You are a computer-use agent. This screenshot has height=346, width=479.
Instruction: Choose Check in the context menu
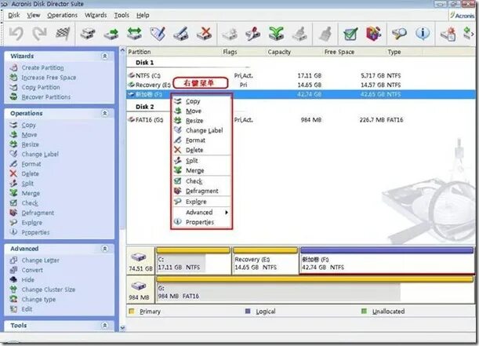[201, 181]
